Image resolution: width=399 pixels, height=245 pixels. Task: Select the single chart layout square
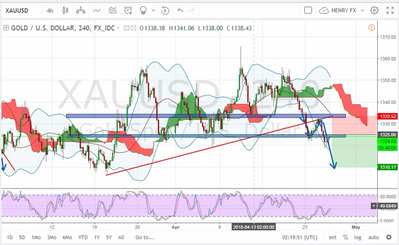(308, 11)
